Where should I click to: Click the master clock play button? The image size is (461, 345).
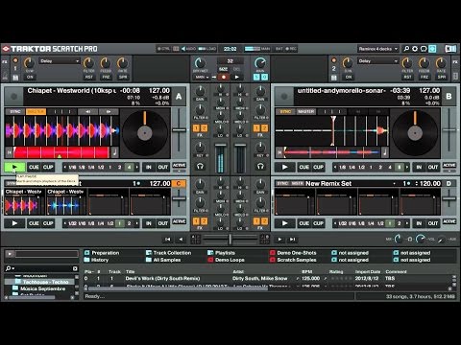click(237, 77)
